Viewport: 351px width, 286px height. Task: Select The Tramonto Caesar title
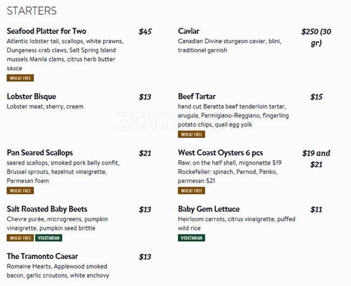point(42,256)
